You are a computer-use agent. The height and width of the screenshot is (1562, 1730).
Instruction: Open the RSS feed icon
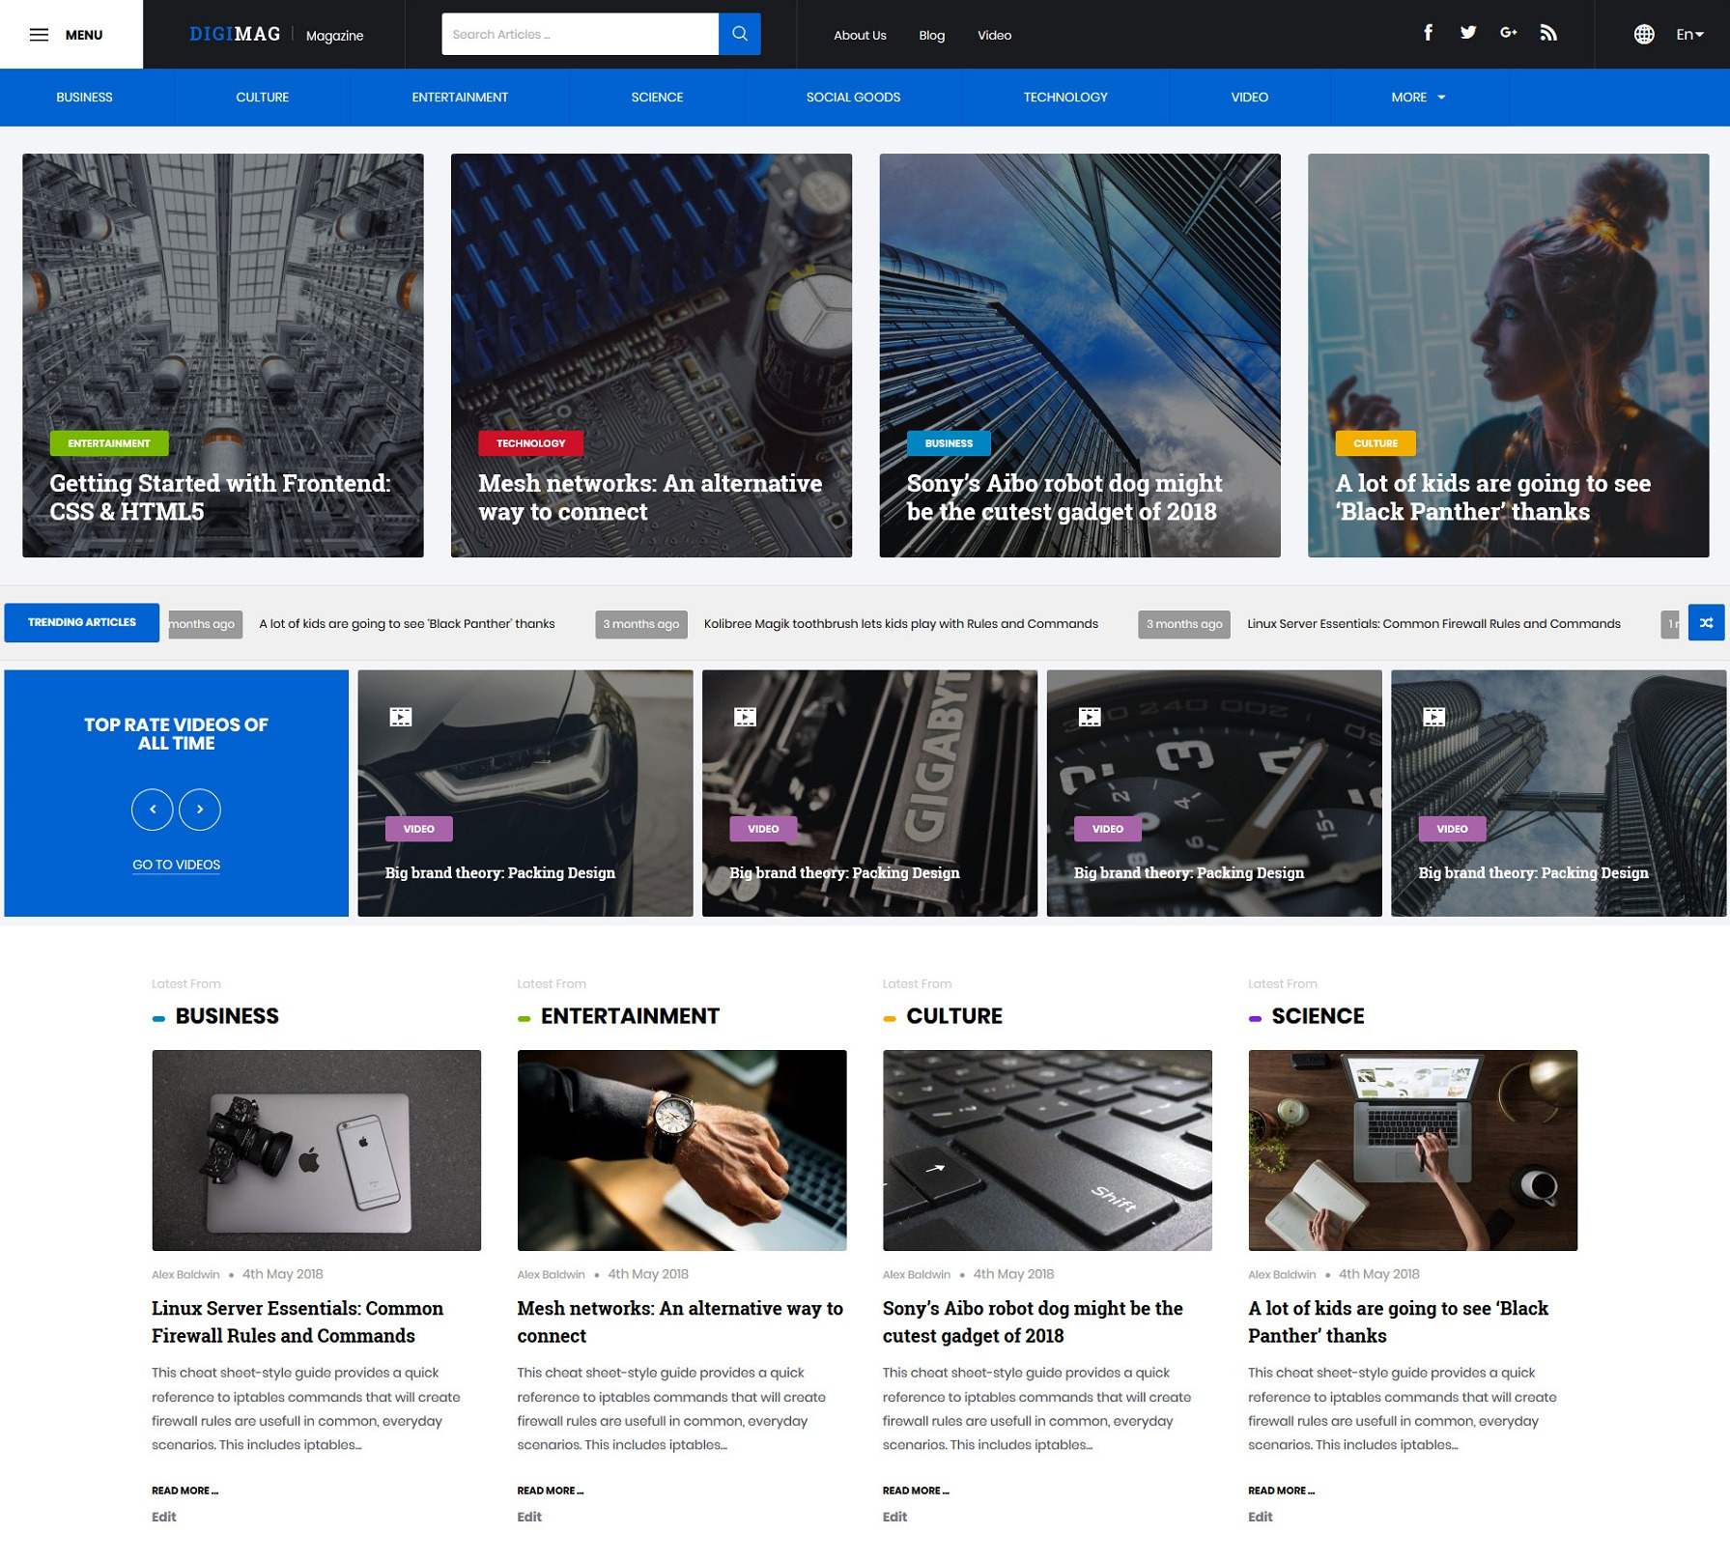click(x=1548, y=33)
